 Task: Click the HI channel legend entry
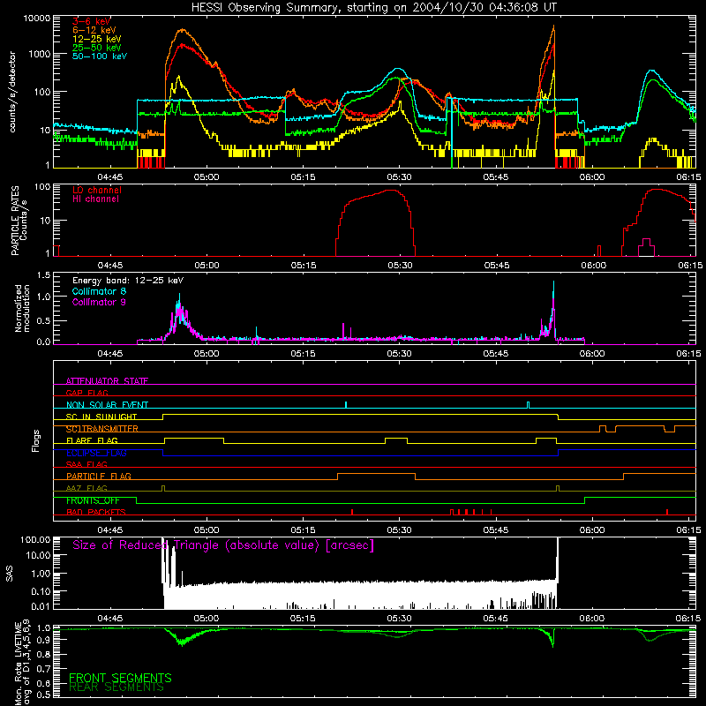(95, 199)
